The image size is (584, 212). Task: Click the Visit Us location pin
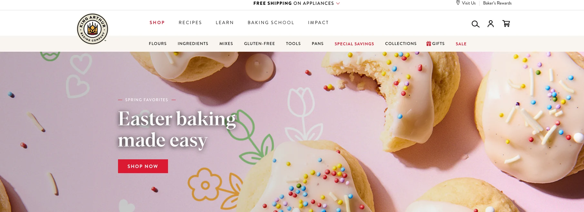(458, 3)
